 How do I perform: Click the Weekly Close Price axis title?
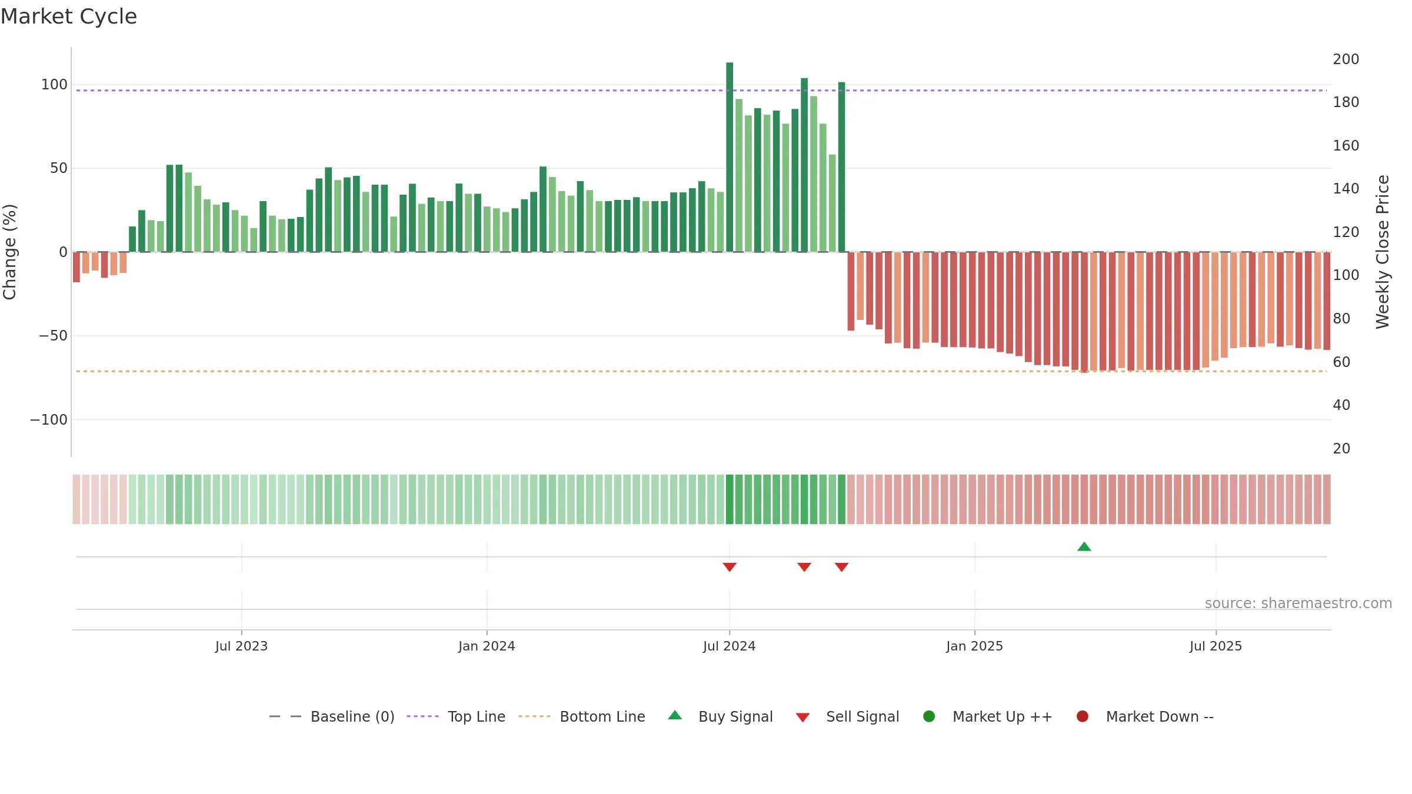pos(1383,252)
